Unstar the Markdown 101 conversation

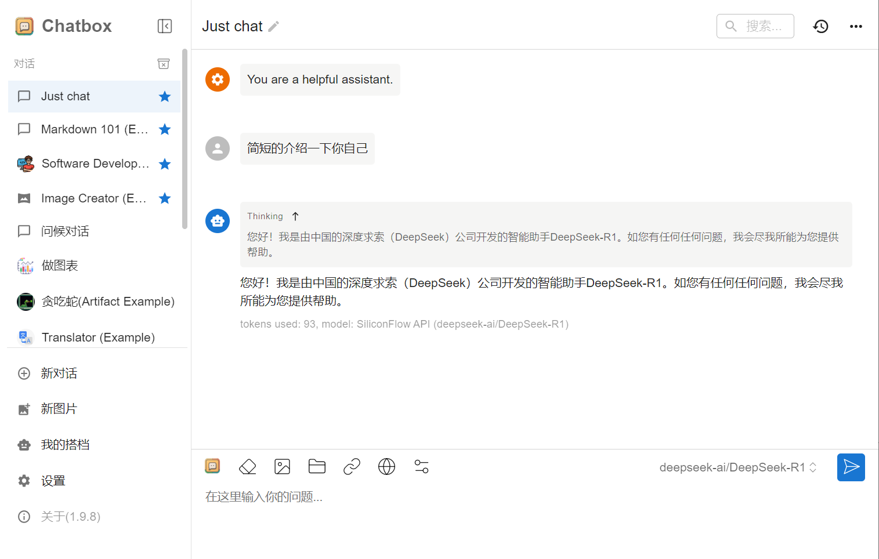(165, 129)
